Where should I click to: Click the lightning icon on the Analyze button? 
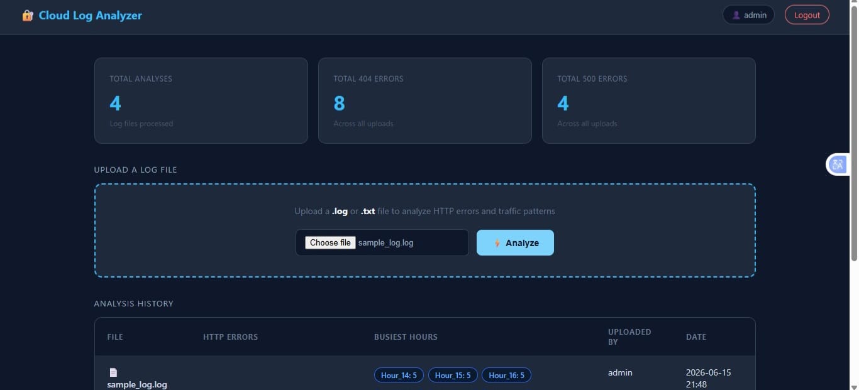[497, 243]
